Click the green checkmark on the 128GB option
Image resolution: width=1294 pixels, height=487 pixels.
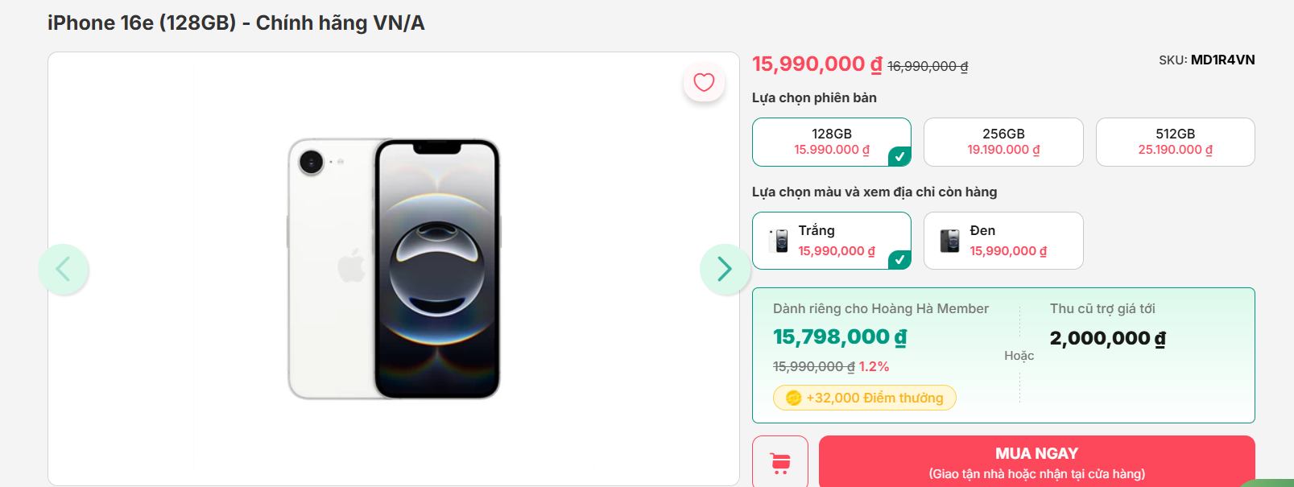click(x=899, y=159)
